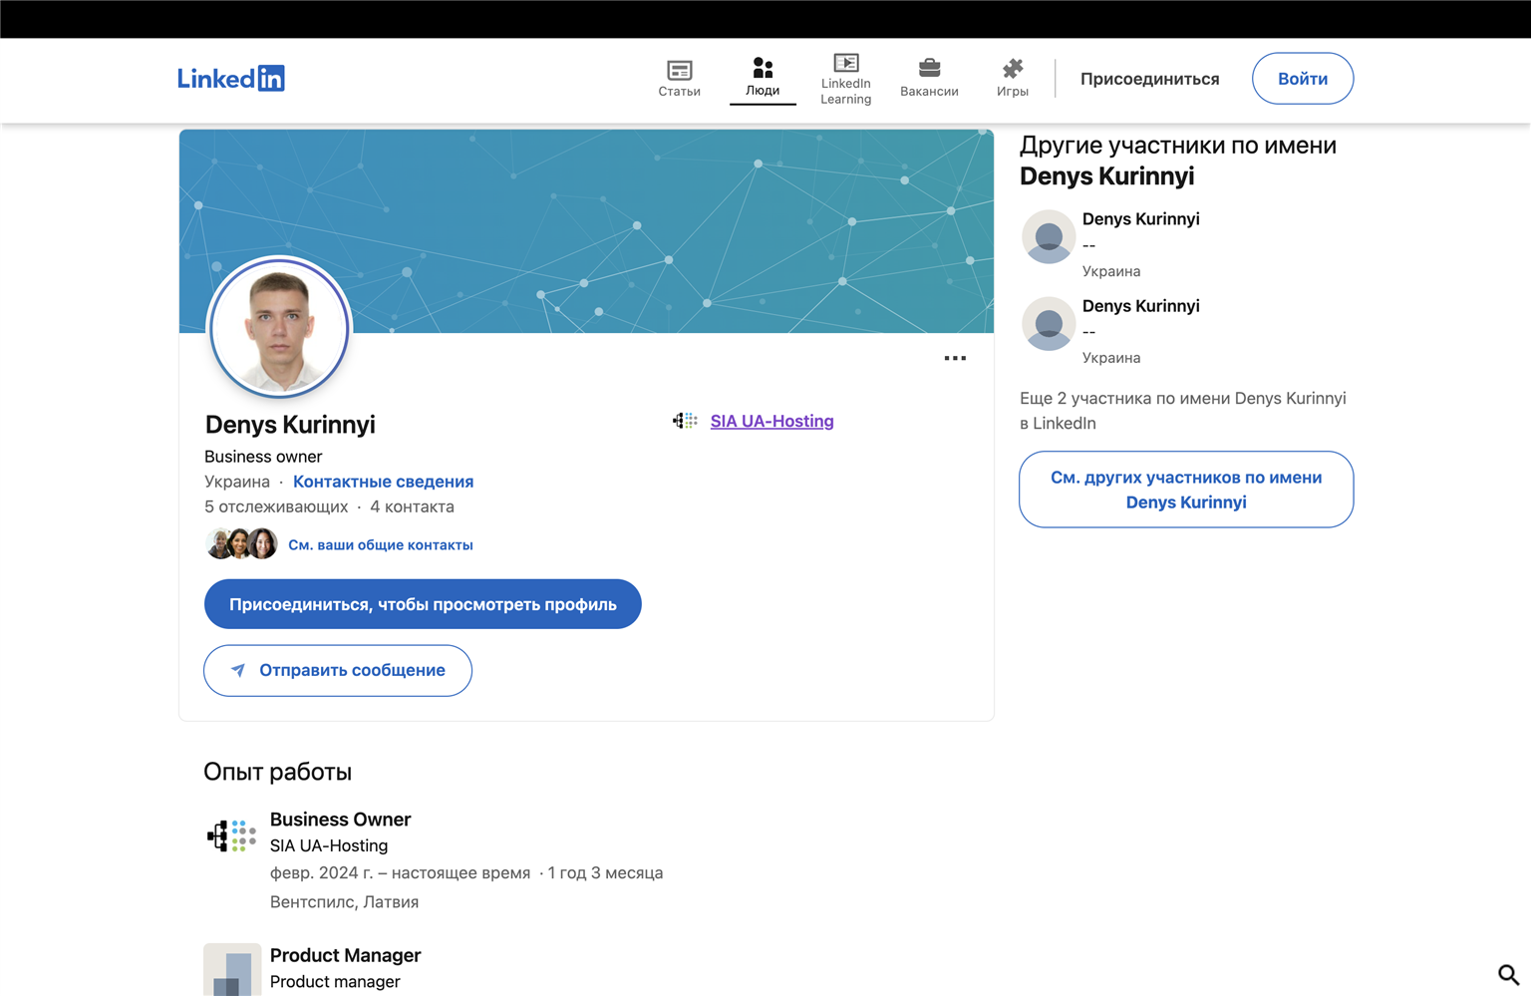This screenshot has height=996, width=1531.
Task: Click first sidebar member's avatar placeholder
Action: click(x=1049, y=236)
